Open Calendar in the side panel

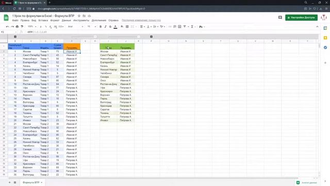325,28
